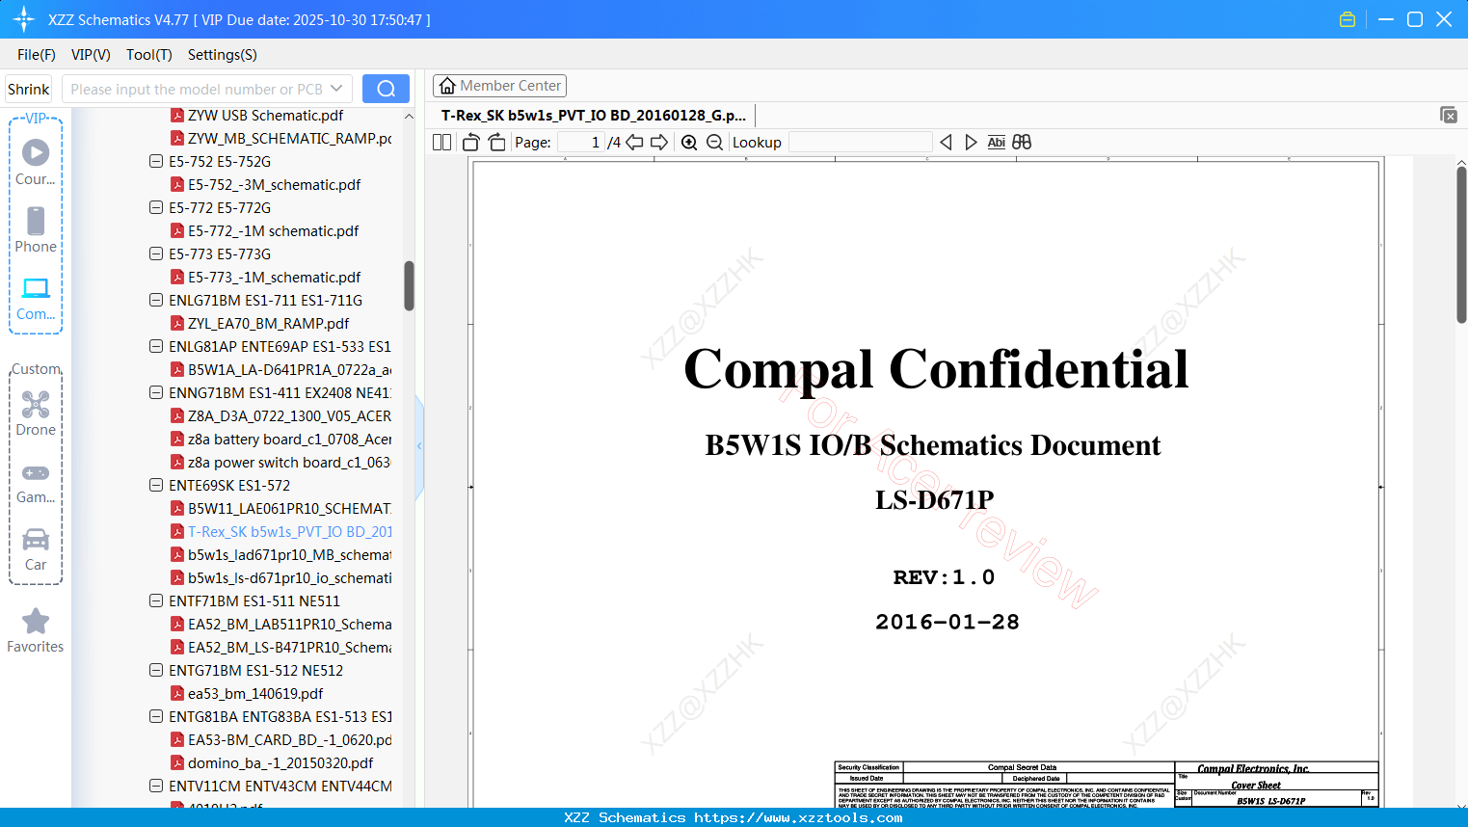Collapse the ENTG81BA ENTG83BA folder
Screen dimensions: 1468x827
tap(156, 716)
